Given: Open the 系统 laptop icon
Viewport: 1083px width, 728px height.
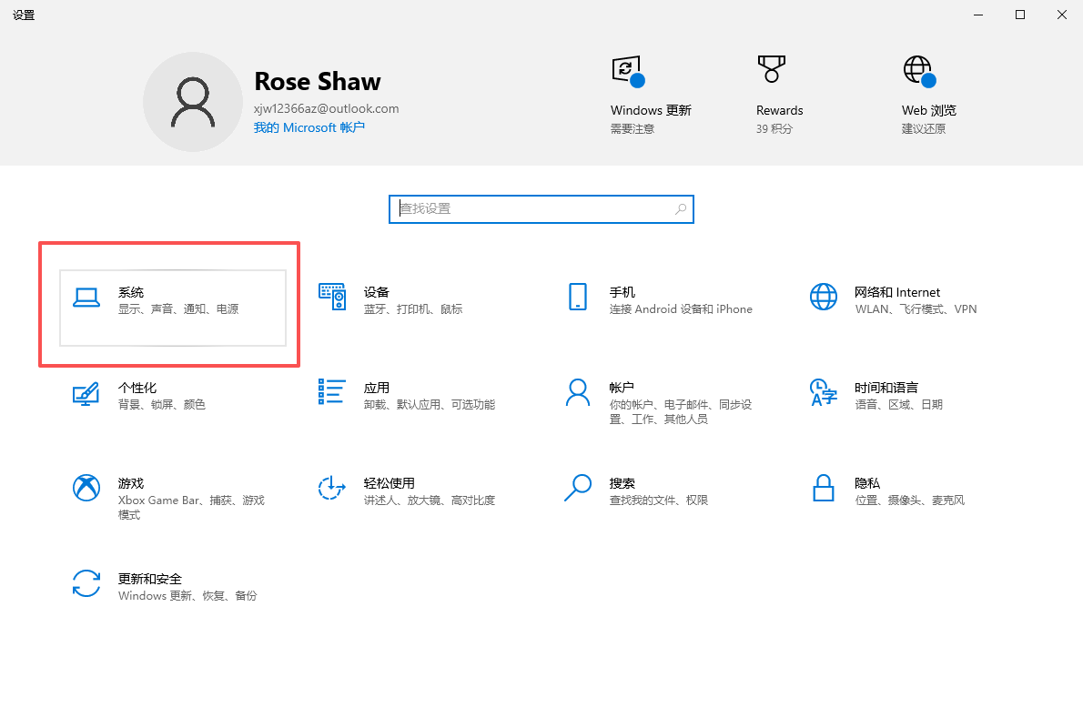Looking at the screenshot, I should pyautogui.click(x=86, y=298).
